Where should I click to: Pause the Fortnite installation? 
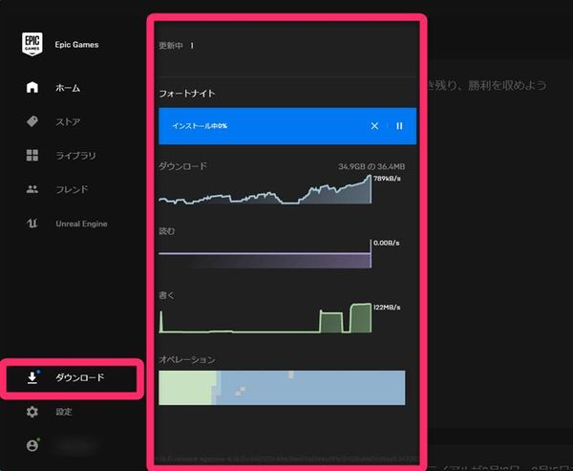coord(399,126)
